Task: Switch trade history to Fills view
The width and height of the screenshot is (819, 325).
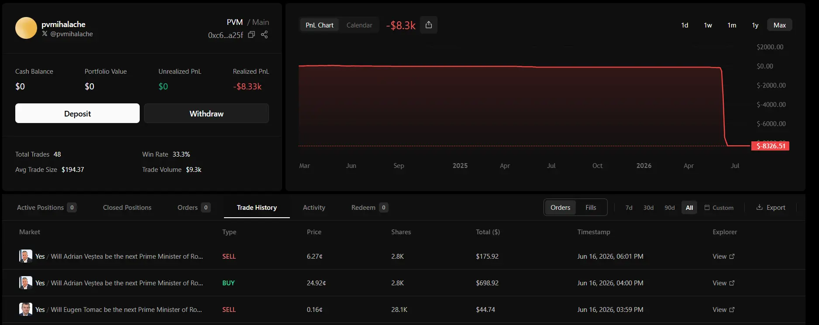Action: tap(591, 208)
